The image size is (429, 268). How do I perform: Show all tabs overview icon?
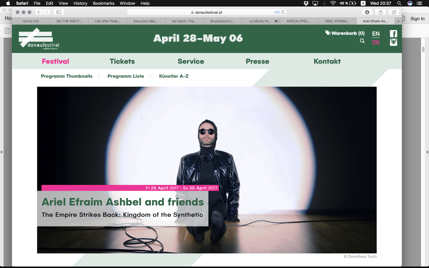coord(394,12)
